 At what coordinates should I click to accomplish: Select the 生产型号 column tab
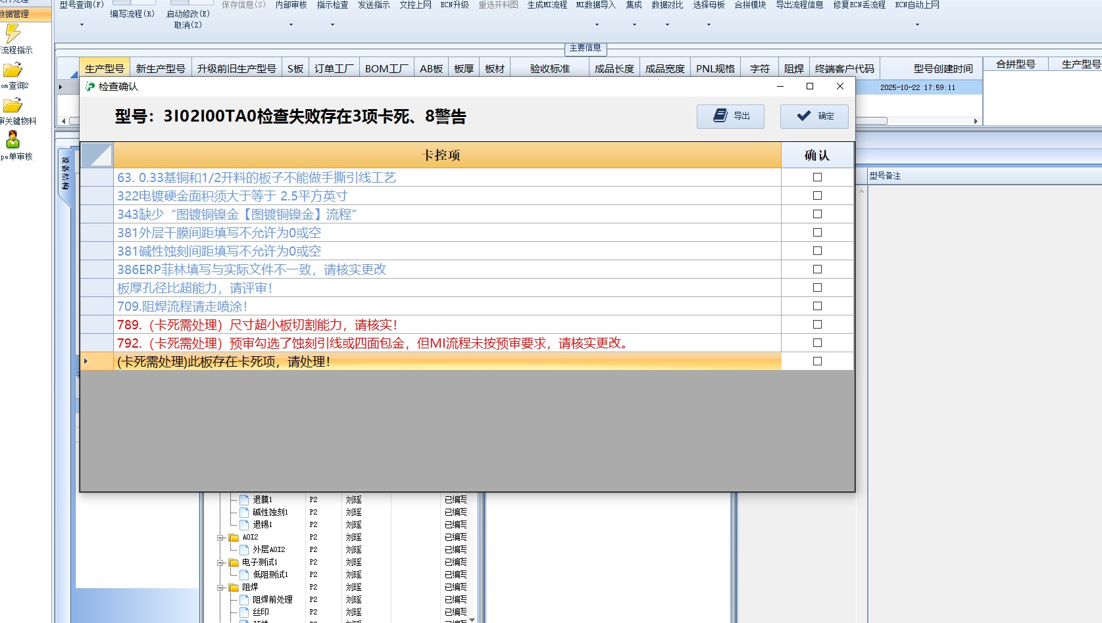tap(105, 68)
